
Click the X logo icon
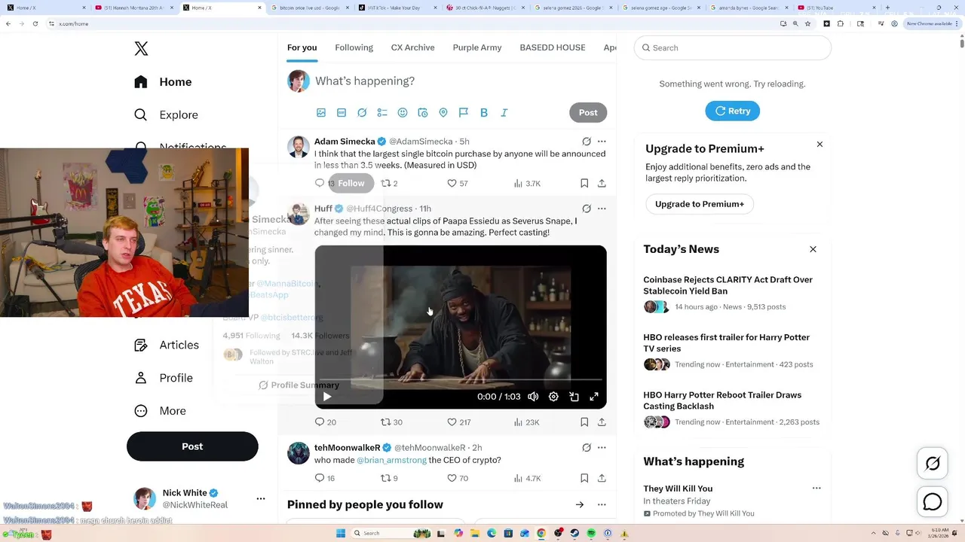pos(141,49)
